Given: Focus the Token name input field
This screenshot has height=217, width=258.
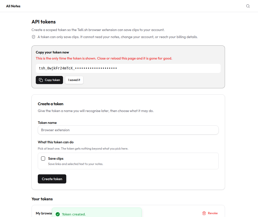Looking at the screenshot, I should pos(128,130).
